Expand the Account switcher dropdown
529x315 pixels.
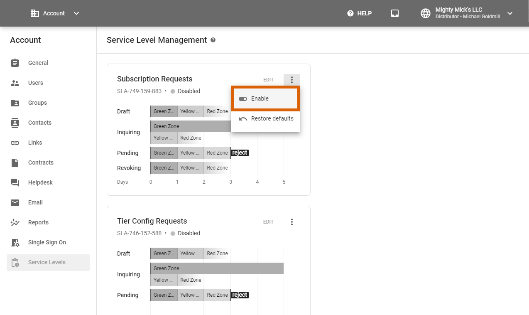[76, 13]
